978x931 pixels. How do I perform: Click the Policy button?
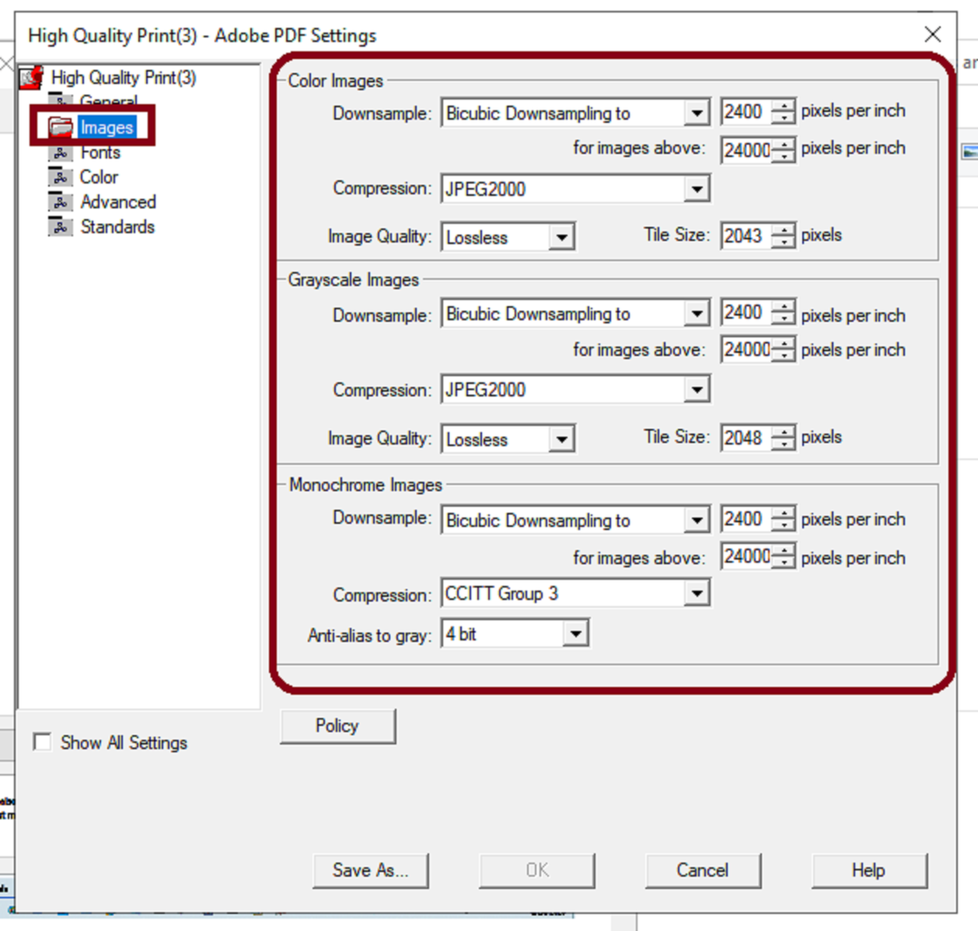[337, 725]
